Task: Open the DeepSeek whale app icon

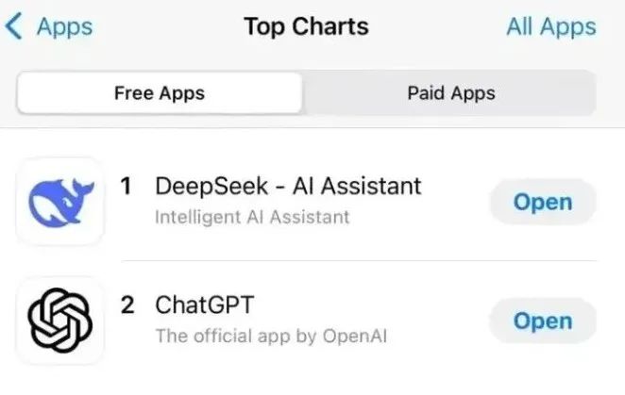Action: click(60, 202)
